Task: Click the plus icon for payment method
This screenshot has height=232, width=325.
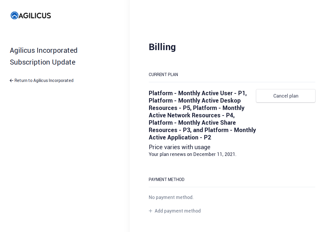Action: (x=151, y=211)
